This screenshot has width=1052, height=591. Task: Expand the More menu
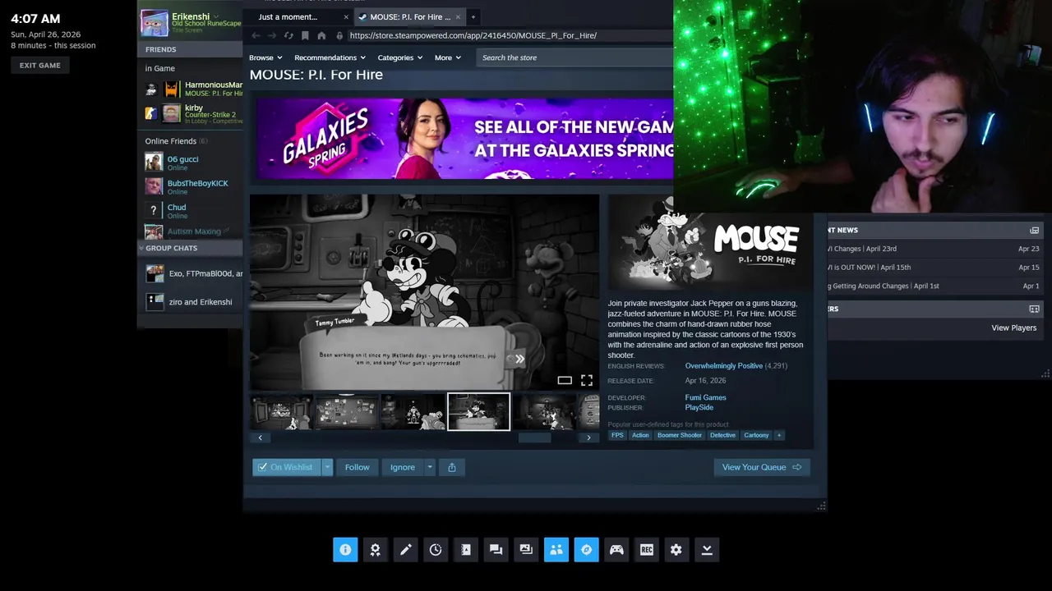coord(448,57)
